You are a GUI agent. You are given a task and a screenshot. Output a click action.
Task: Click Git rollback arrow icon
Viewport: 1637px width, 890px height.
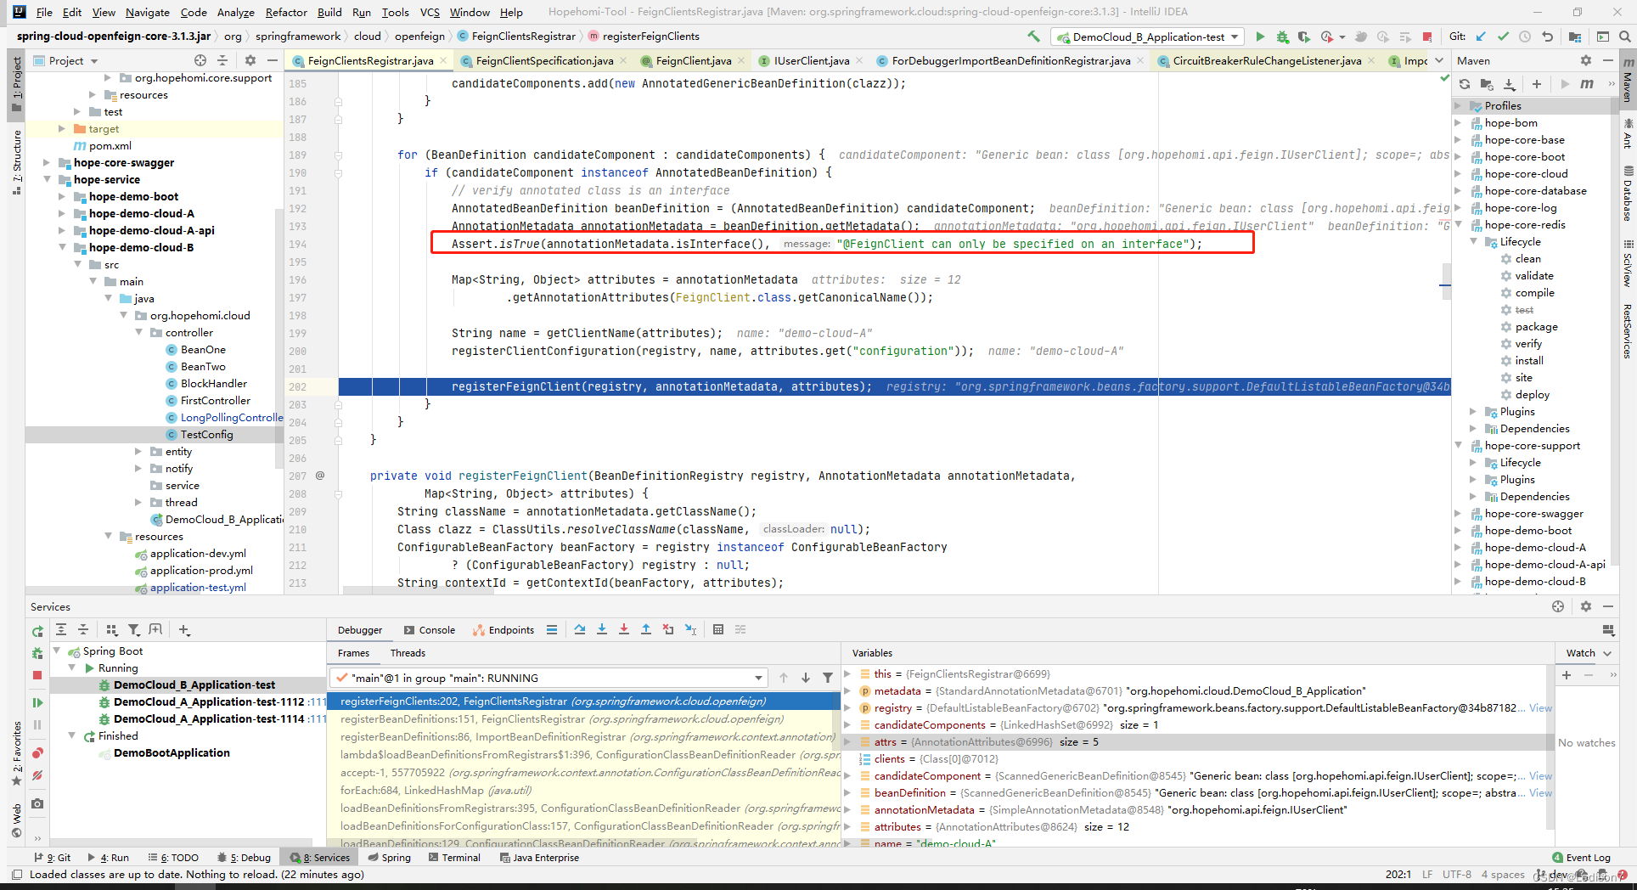1547,37
